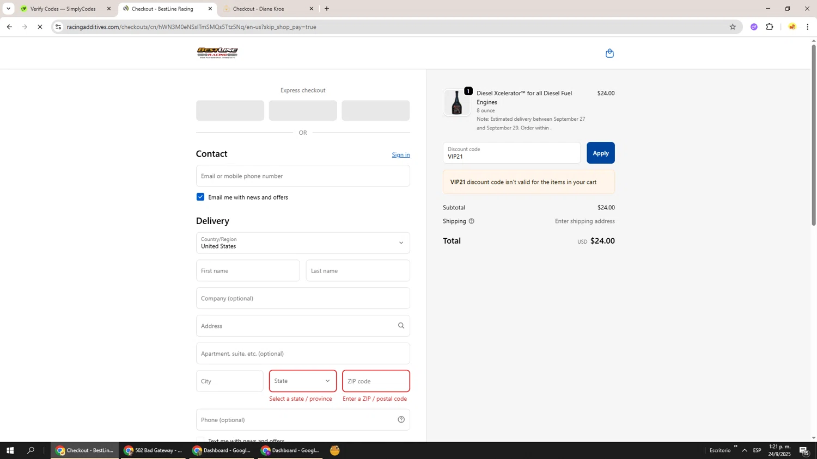Click the First name field

point(248,271)
